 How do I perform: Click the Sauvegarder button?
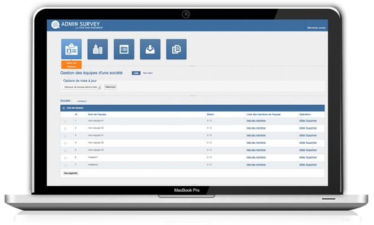(71, 173)
